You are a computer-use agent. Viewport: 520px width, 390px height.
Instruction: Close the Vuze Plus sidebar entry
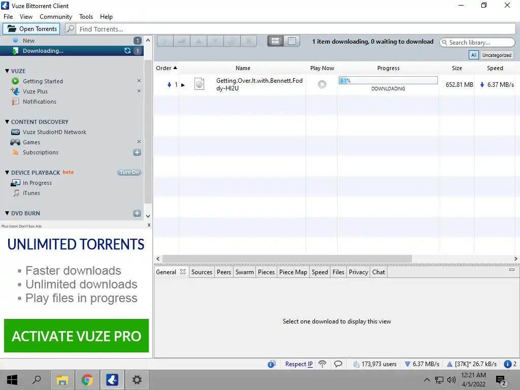(x=139, y=91)
